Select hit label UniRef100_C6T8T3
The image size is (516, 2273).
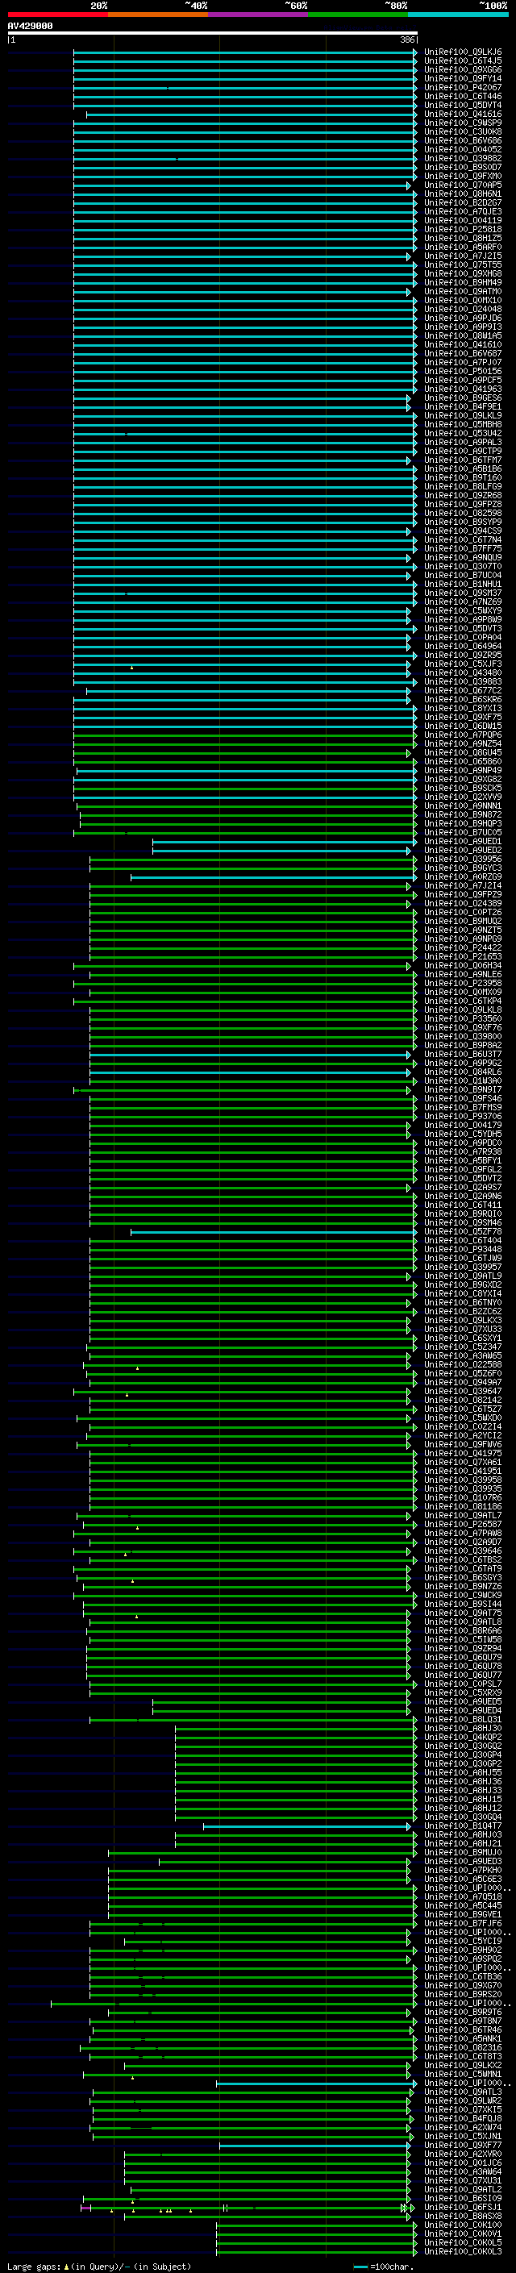(463, 2056)
